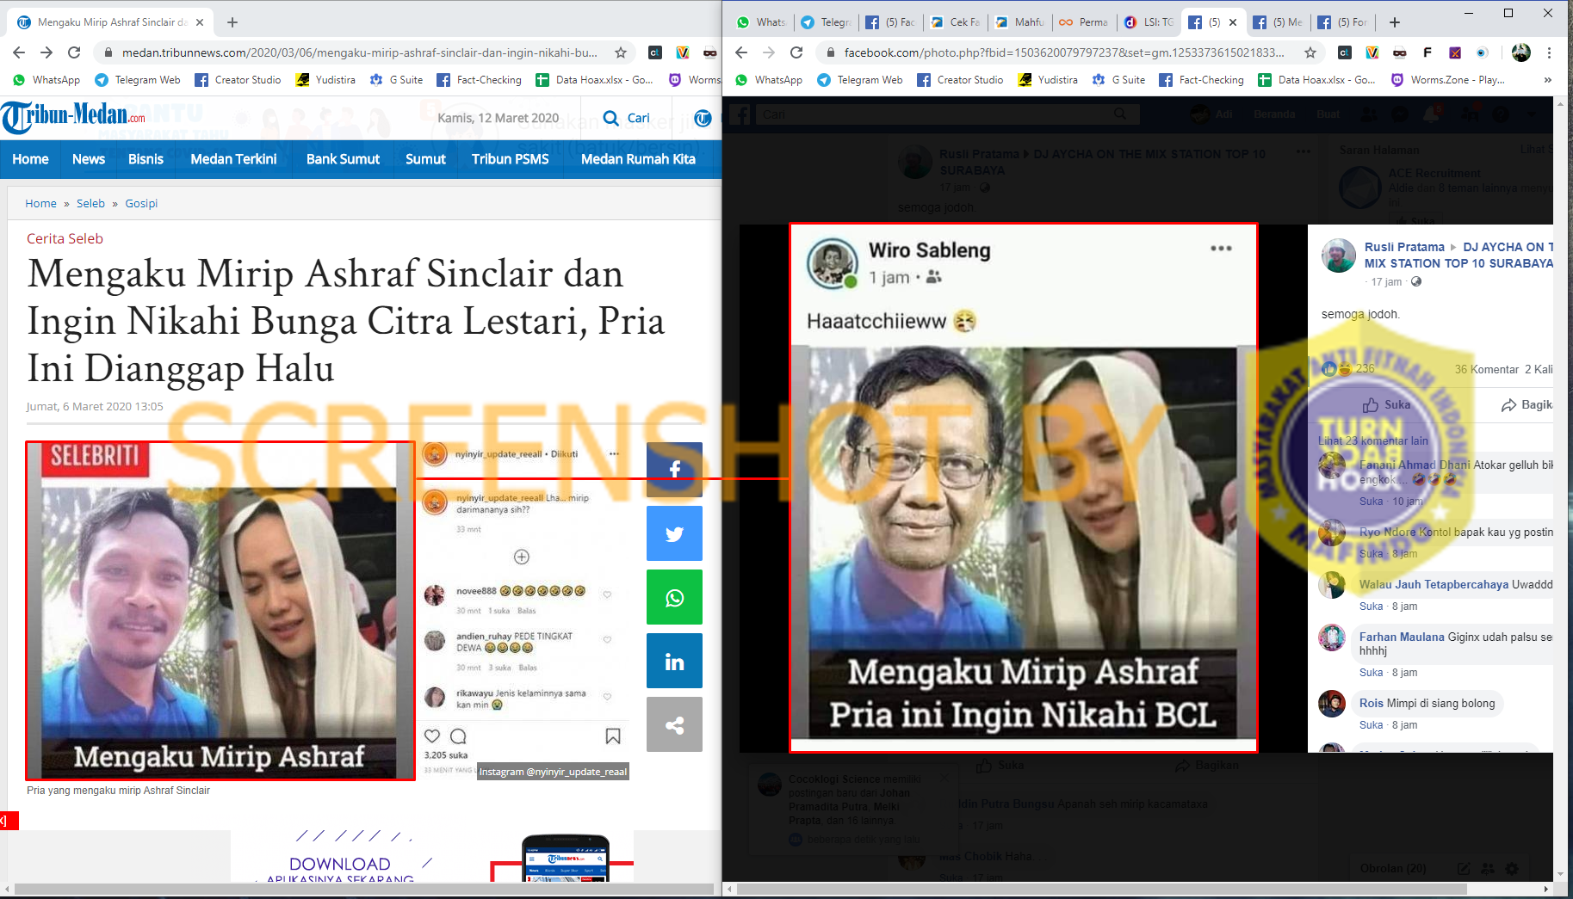
Task: Click the Facebook address bar URL
Action: coord(1063,52)
